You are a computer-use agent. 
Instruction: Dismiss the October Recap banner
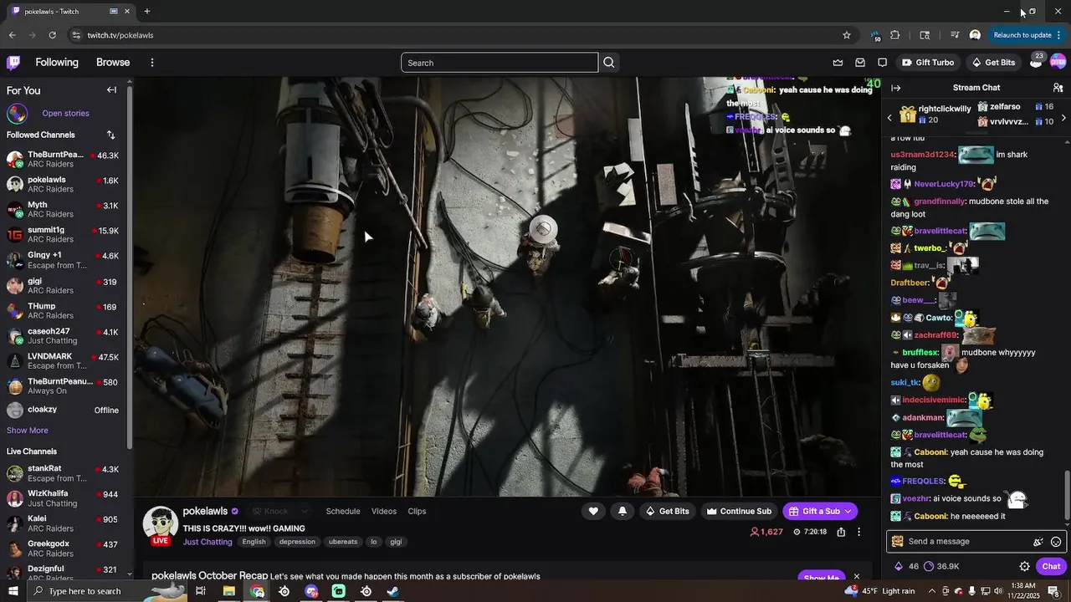click(856, 577)
